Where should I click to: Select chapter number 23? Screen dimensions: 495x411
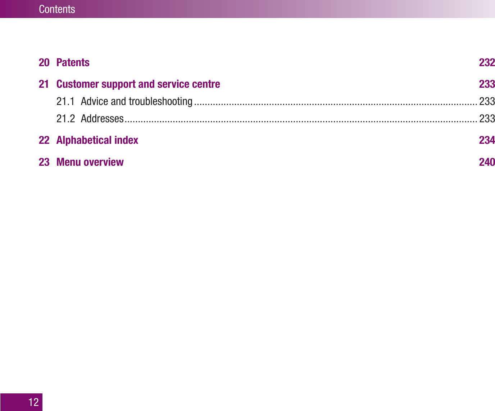44,162
